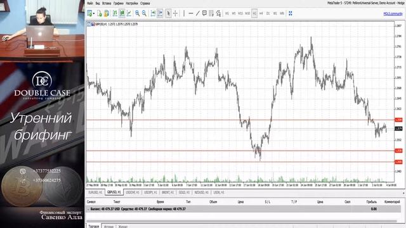The height and width of the screenshot is (228, 406).
Task: Click the New Chart toolbar icon
Action: [x=89, y=13]
